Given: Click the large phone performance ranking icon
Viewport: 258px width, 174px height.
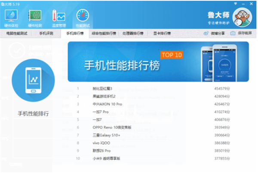Looking at the screenshot, I should (x=33, y=80).
